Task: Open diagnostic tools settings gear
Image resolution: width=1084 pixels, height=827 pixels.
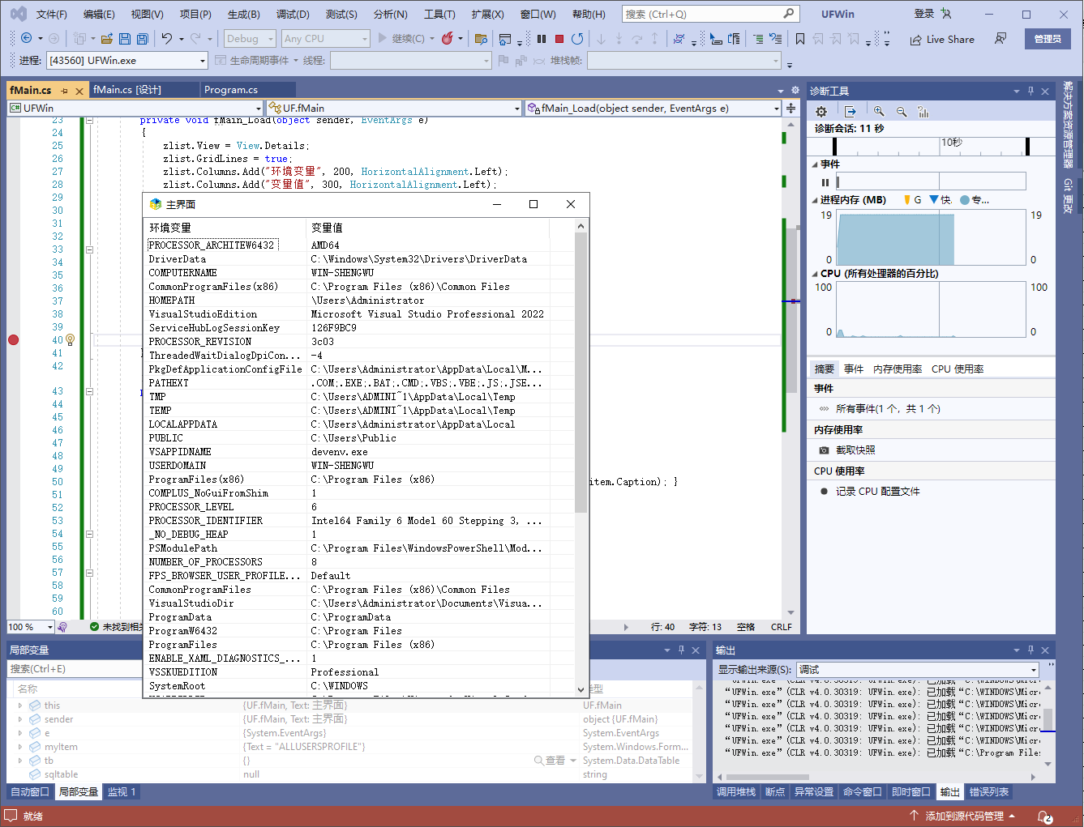Action: tap(821, 112)
